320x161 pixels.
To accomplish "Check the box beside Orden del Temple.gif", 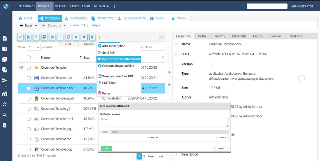I will 29,109.
